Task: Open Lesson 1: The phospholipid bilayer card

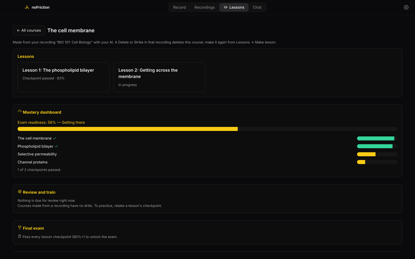Action: [x=63, y=77]
